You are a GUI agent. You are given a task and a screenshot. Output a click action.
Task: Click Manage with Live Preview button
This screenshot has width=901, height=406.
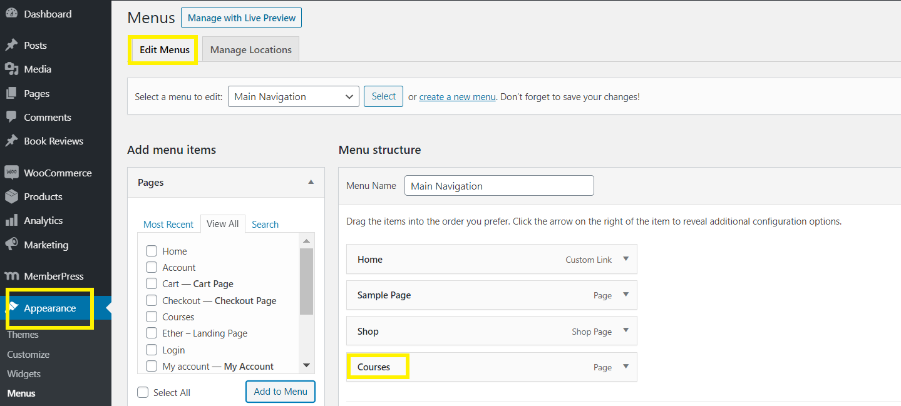pyautogui.click(x=241, y=18)
